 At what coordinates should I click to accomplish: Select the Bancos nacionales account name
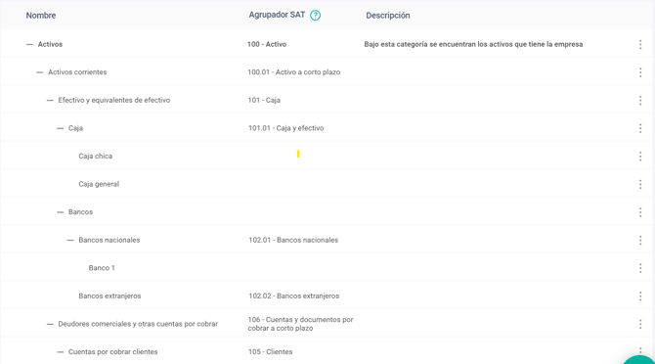point(109,240)
